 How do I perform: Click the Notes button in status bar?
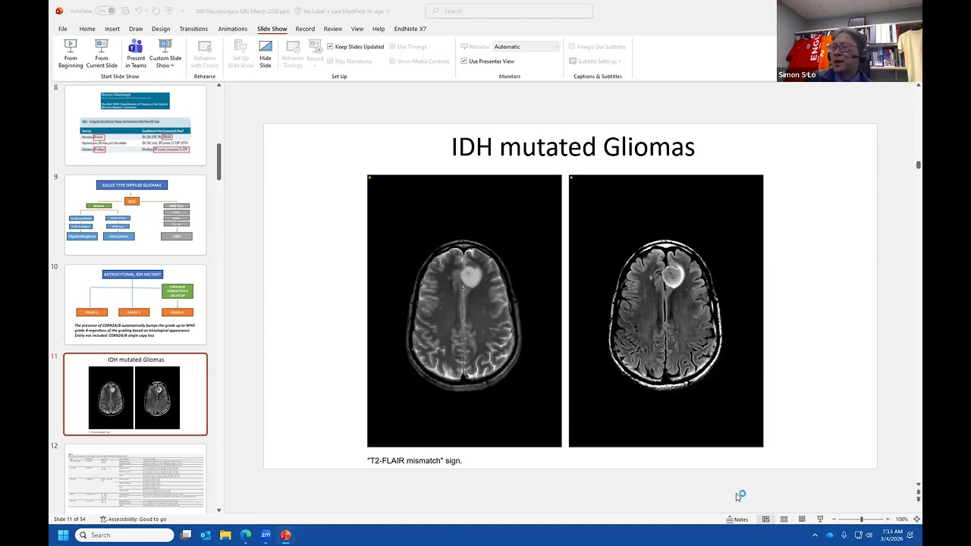pyautogui.click(x=737, y=519)
